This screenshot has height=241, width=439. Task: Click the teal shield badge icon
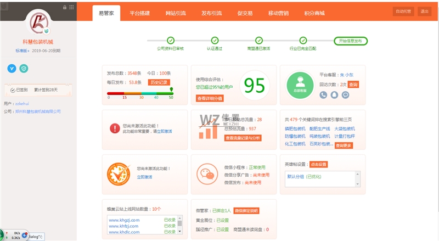pyautogui.click(x=24, y=68)
